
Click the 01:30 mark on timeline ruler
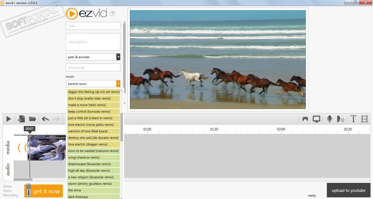click(x=214, y=129)
